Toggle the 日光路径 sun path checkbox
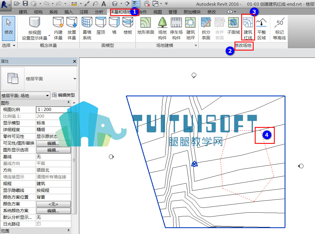 39,224
